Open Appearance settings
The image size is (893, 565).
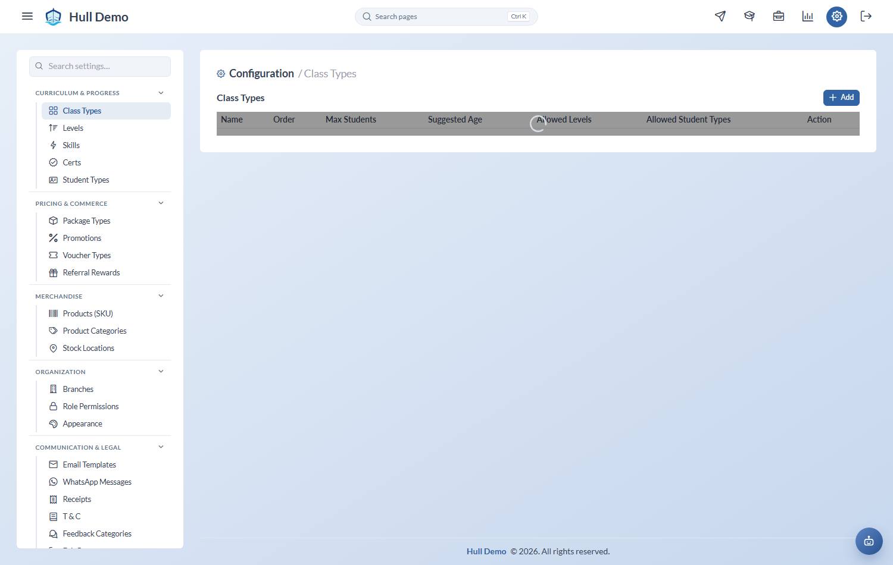[x=106, y=423]
